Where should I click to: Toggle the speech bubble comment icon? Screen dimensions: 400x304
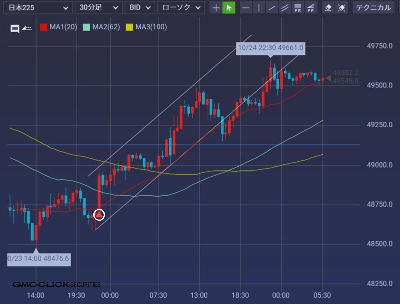(x=15, y=29)
